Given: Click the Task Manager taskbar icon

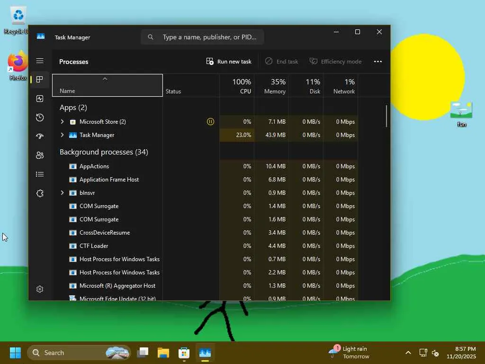Looking at the screenshot, I should tap(205, 353).
